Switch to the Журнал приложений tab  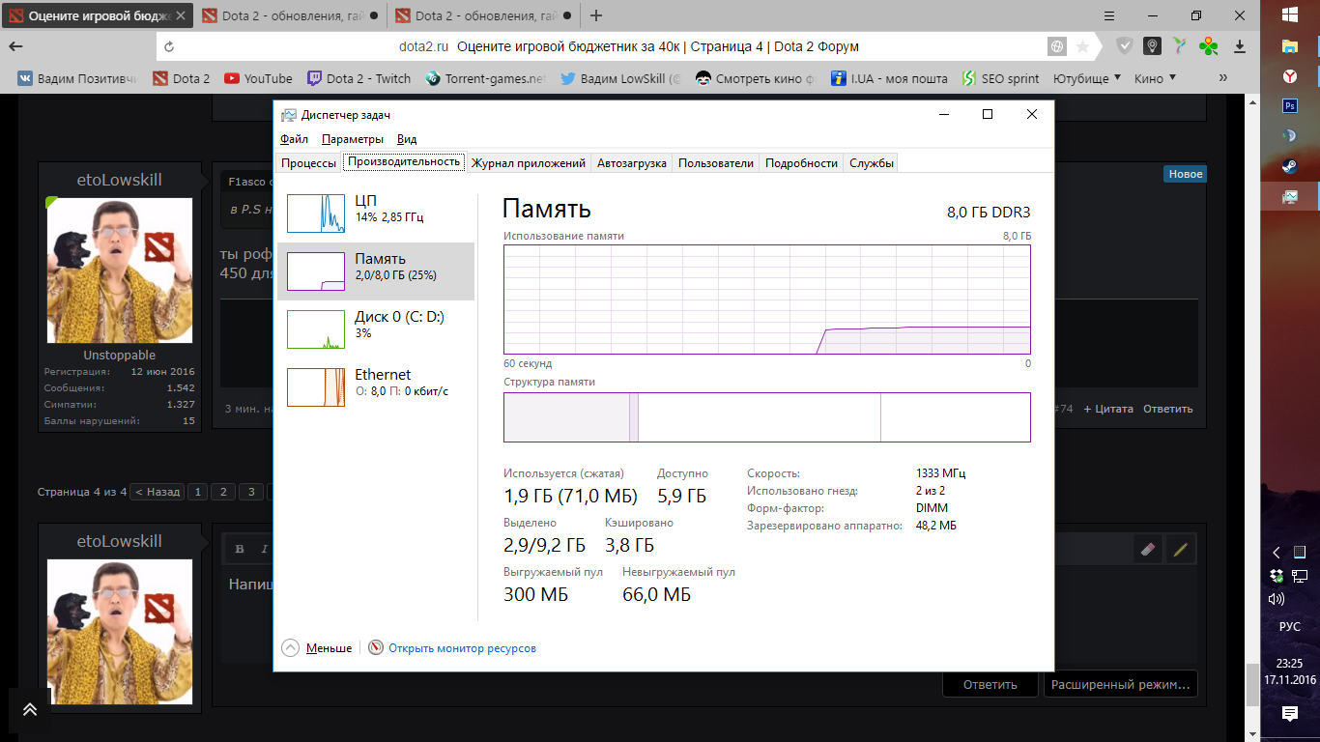(529, 163)
